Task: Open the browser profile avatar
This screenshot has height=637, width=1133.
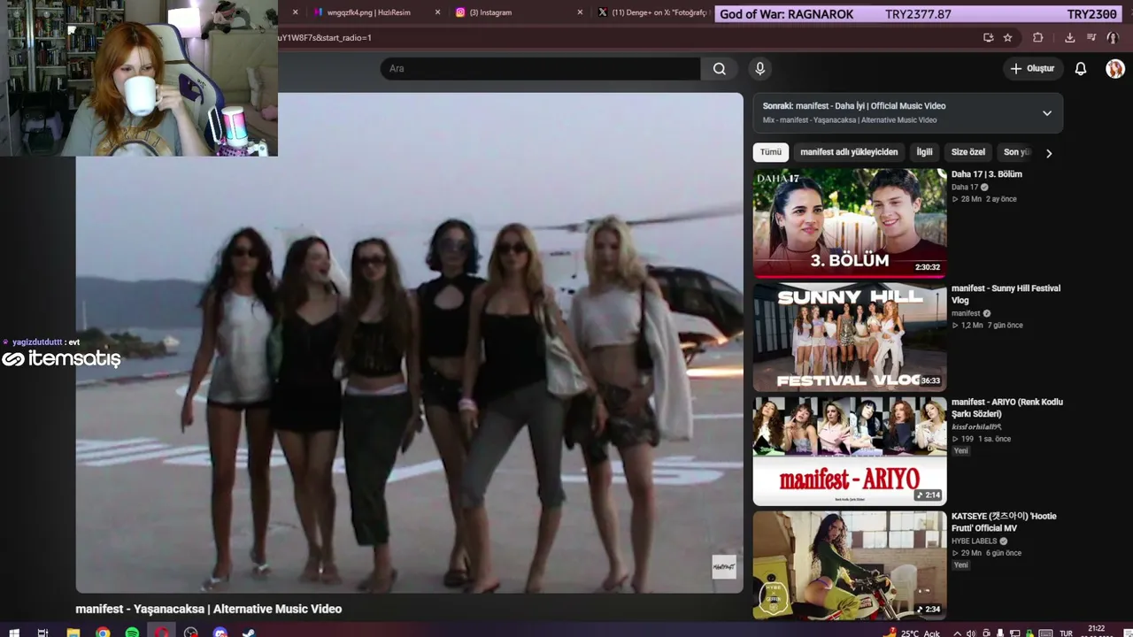Action: point(1112,38)
